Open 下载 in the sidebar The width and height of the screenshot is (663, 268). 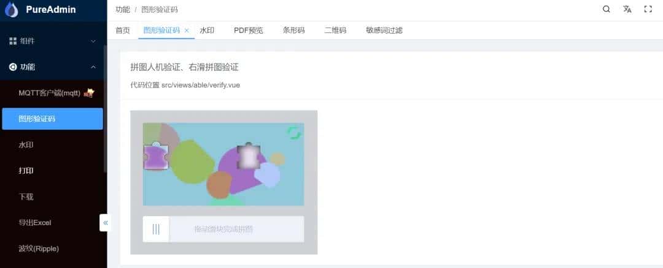pyautogui.click(x=52, y=197)
